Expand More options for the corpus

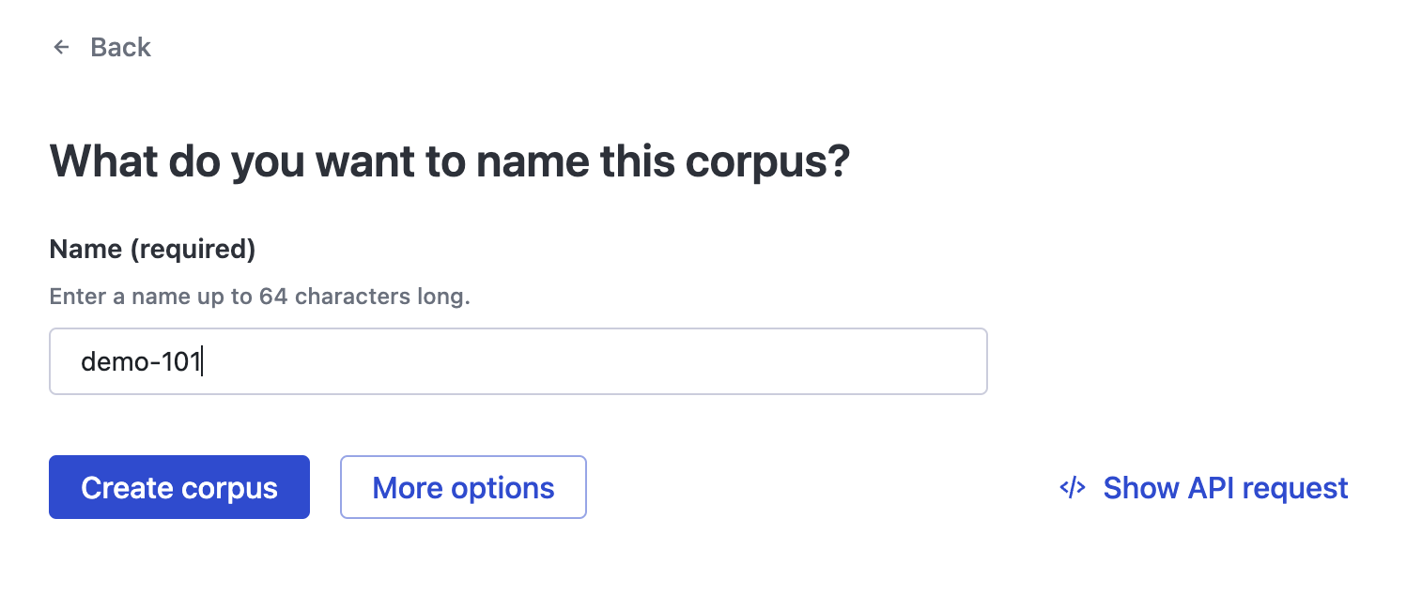463,487
